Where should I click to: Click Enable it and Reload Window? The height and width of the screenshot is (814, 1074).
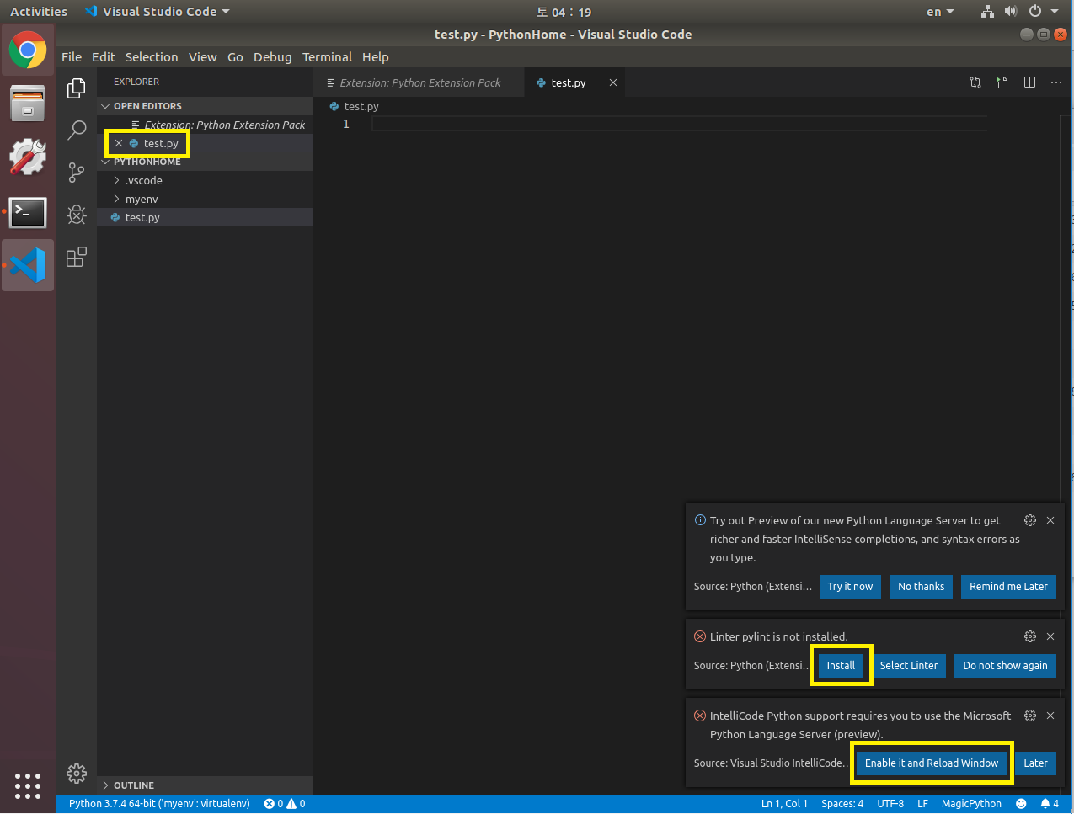coord(932,763)
